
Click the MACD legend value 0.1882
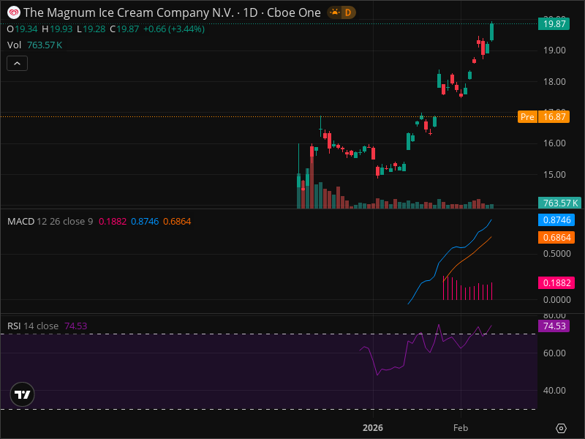[113, 222]
